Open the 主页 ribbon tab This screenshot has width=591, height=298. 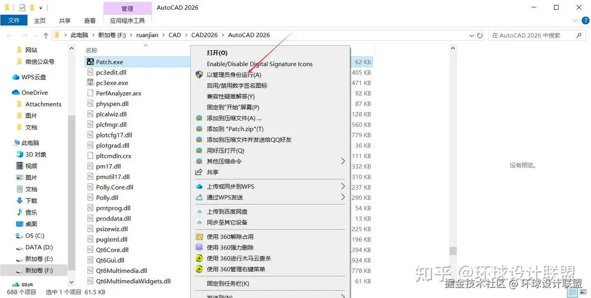40,21
